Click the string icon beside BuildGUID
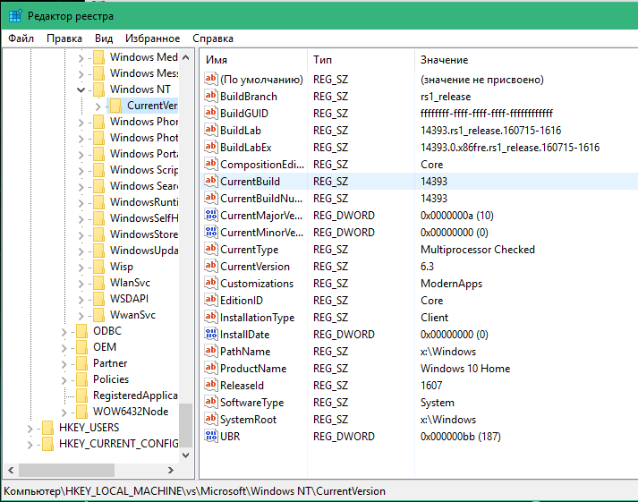638x502 pixels. click(x=211, y=113)
